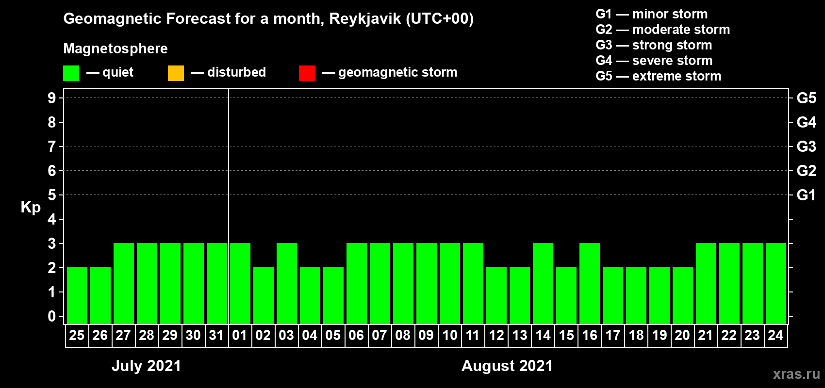Click the 'G3 — strong storm' legend line

(x=654, y=45)
